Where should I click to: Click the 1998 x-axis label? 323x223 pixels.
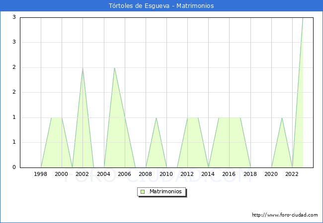40,174
